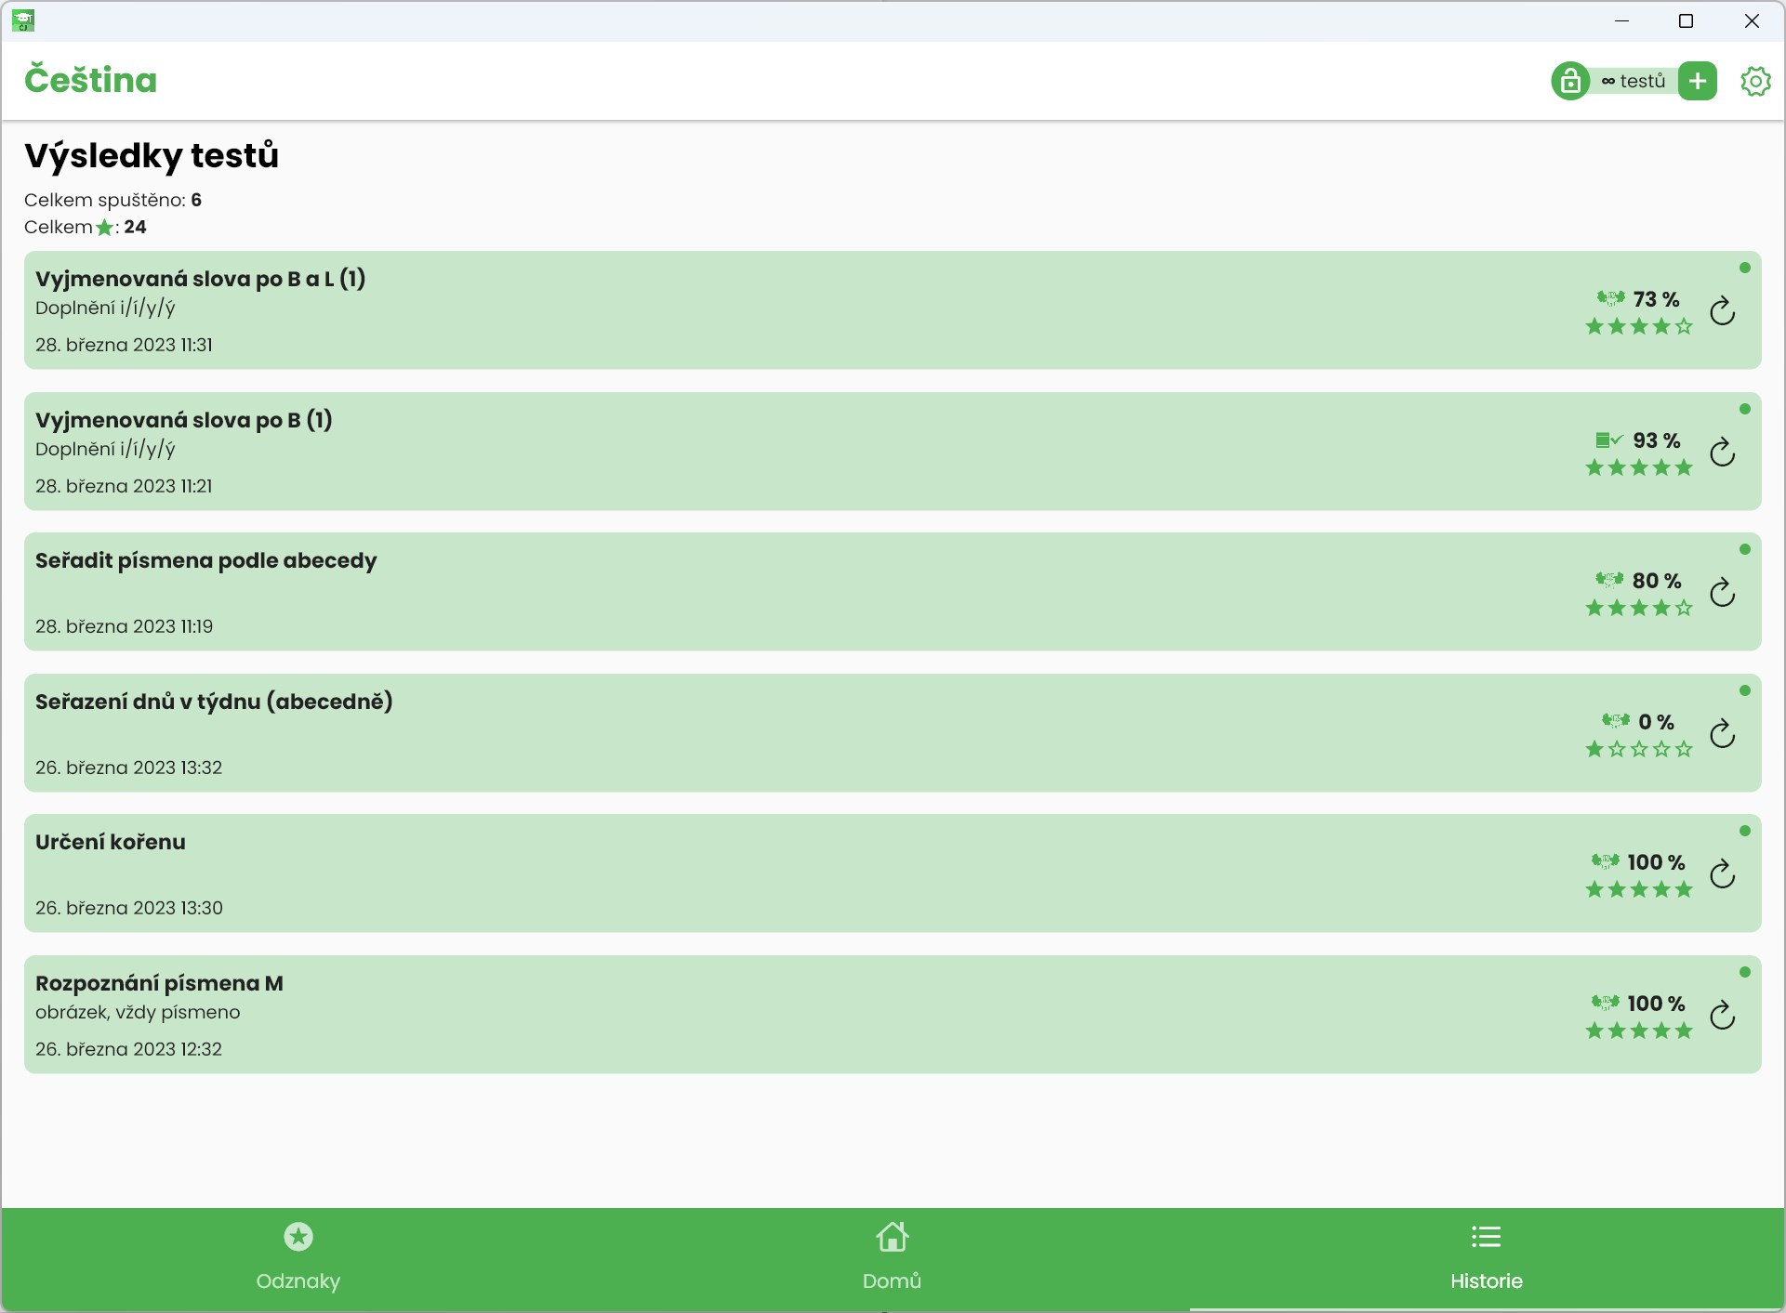Retry the Rozpoznání písmena M test
The width and height of the screenshot is (1786, 1313).
point(1722,1016)
